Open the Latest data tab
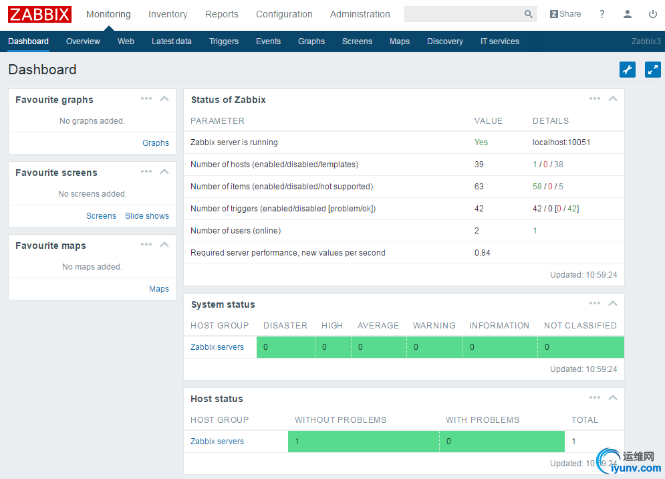Viewport: 665px width, 479px height. [x=171, y=41]
